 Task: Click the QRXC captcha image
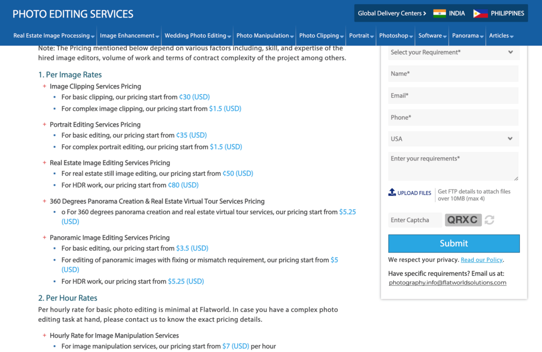click(463, 220)
